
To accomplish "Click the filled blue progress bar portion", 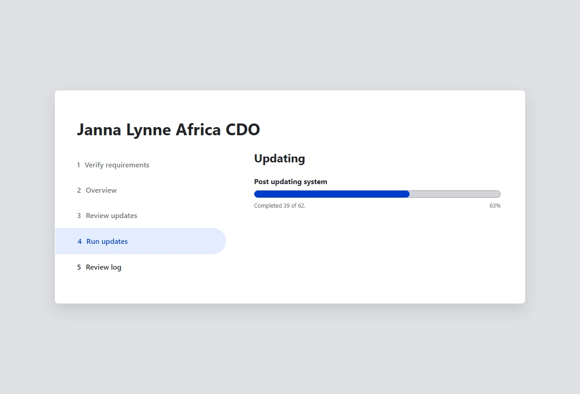I will point(331,194).
